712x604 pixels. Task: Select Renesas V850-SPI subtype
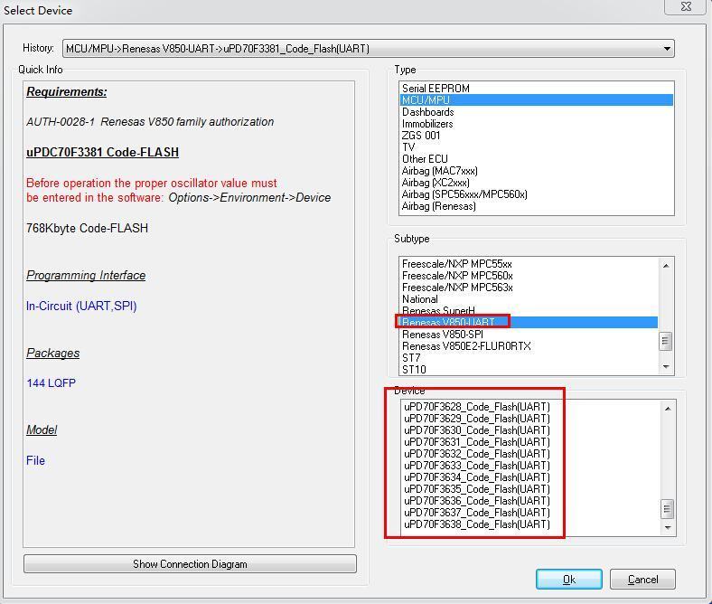pyautogui.click(x=529, y=335)
